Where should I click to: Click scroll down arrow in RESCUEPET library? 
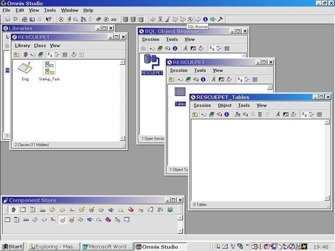click(122, 138)
